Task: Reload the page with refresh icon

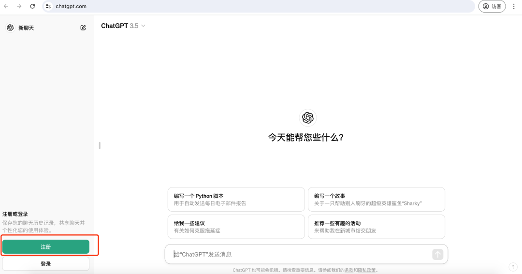Action: coord(32,6)
